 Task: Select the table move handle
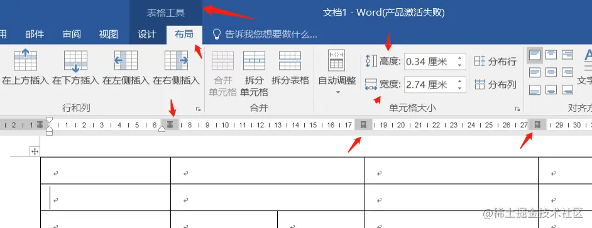35,152
